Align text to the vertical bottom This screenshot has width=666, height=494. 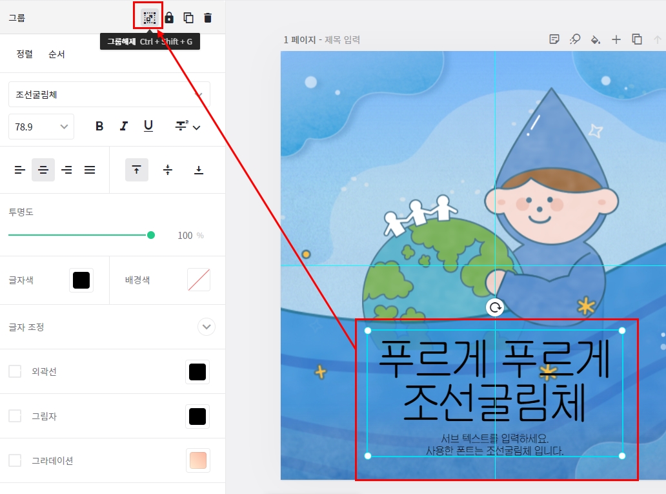point(198,169)
